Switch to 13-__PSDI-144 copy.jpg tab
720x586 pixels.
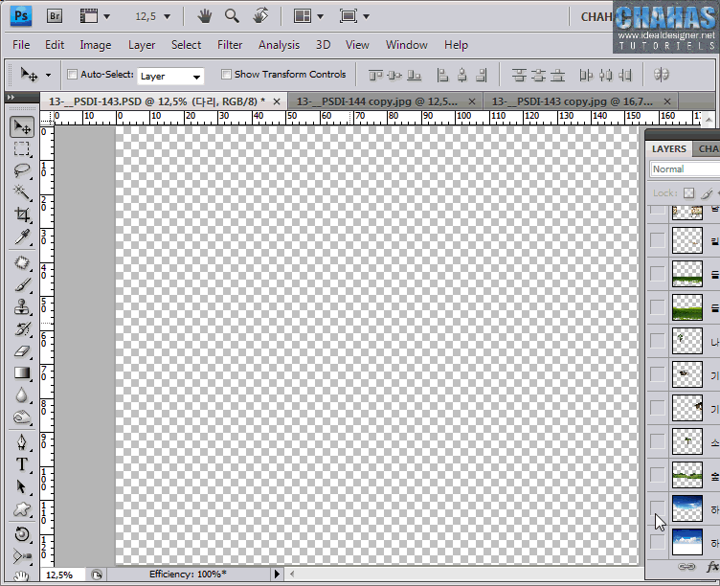(x=376, y=101)
